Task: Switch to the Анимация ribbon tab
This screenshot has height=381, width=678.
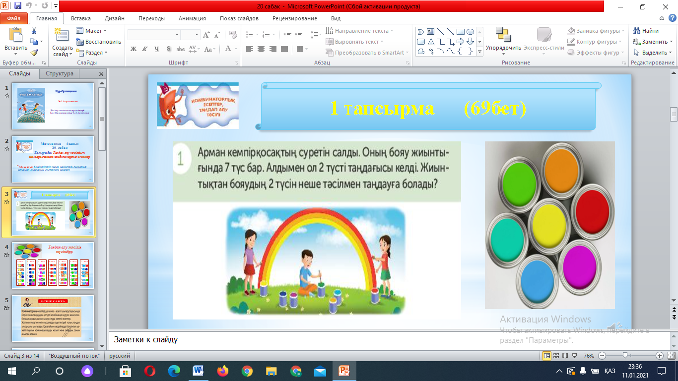Action: click(x=192, y=18)
